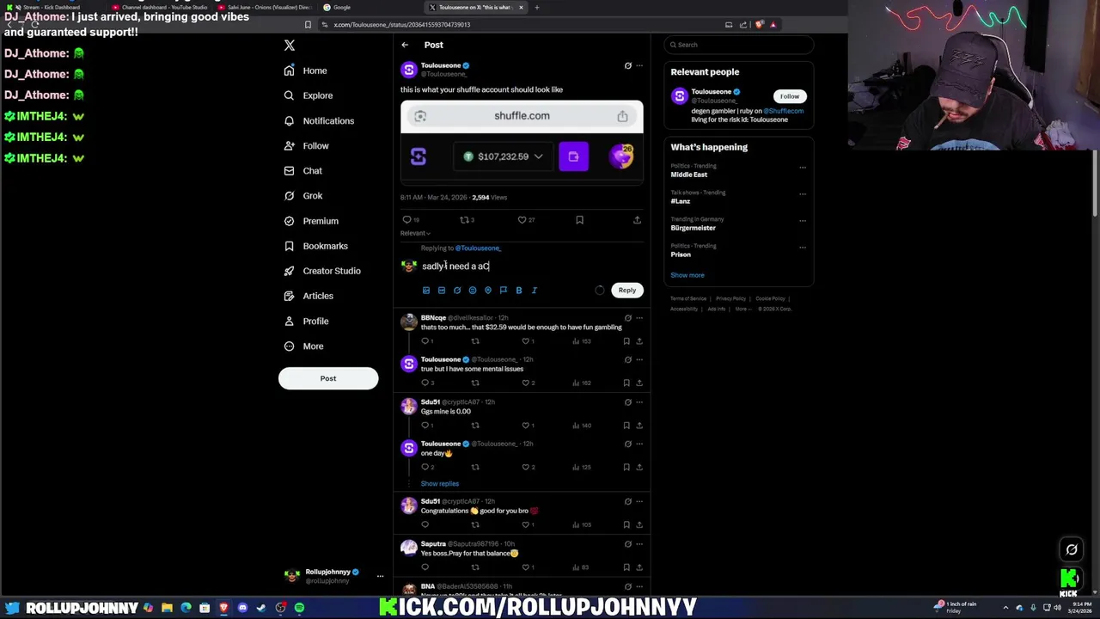Image resolution: width=1100 pixels, height=619 pixels.
Task: Like the main Toulouseone post
Action: coord(522,220)
